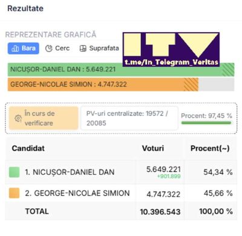This screenshot has height=236, width=242.
Task: Click the hatched end of the orange bar
Action: (191, 84)
